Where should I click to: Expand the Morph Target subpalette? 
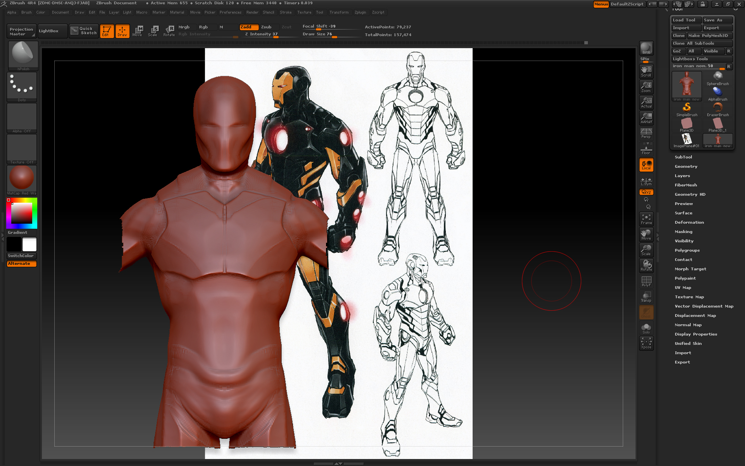pos(690,269)
